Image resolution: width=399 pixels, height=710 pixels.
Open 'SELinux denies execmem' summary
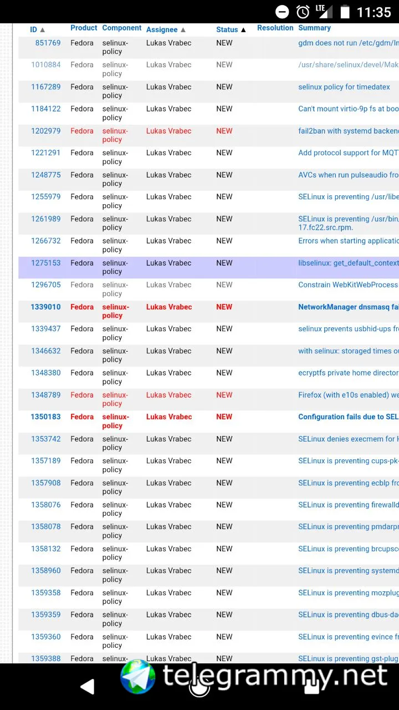pos(349,439)
